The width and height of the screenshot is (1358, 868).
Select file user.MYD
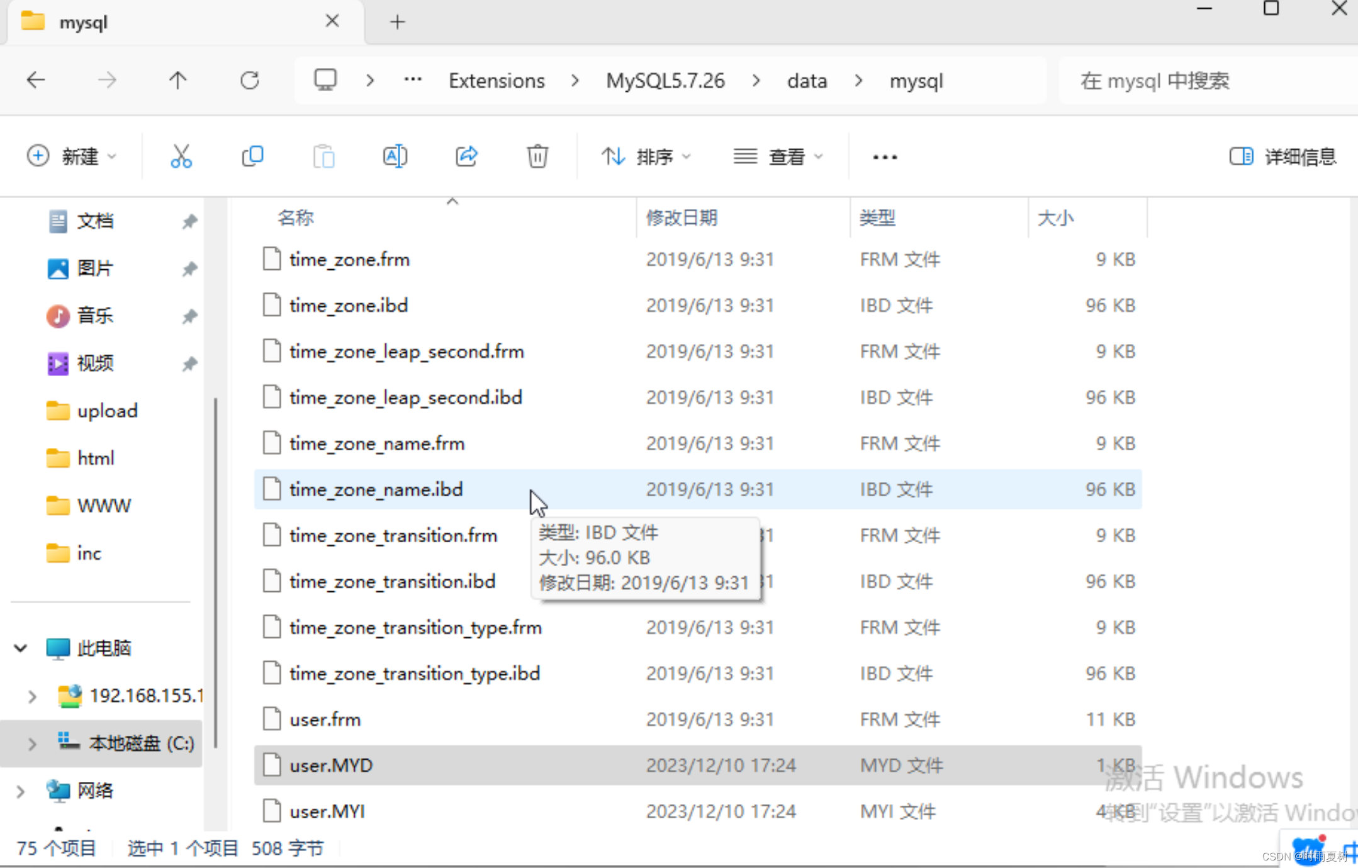698,765
